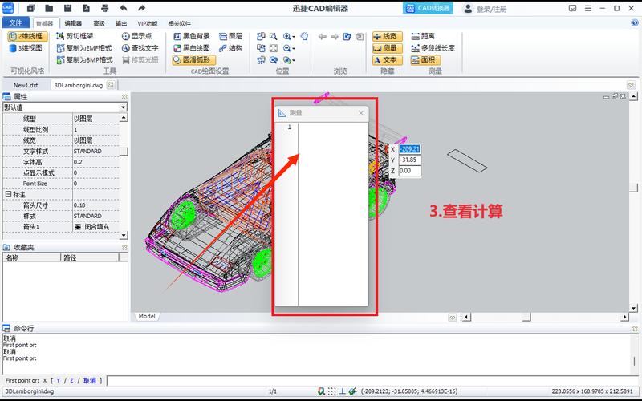Image resolution: width=642 pixels, height=401 pixels.
Task: Toggle 圆滑弧形 smooth arcs
Action: point(193,59)
